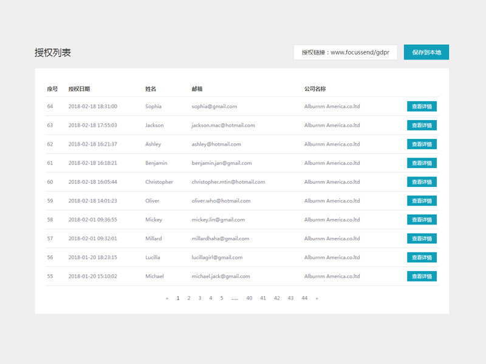Open 查看详情 for Ashley's row
The height and width of the screenshot is (364, 486).
pos(422,144)
